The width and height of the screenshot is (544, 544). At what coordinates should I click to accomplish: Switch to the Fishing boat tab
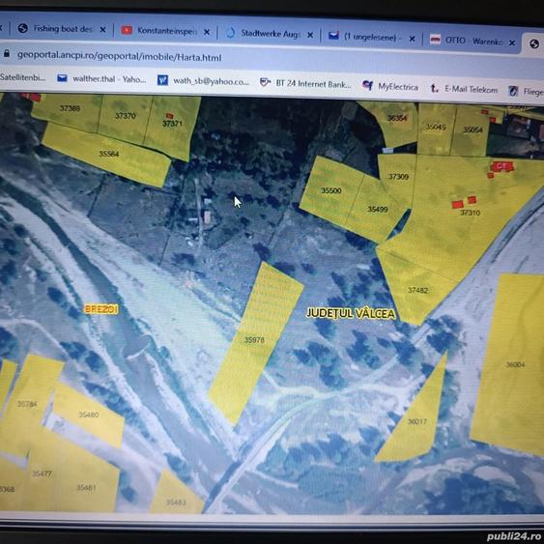coord(62,29)
